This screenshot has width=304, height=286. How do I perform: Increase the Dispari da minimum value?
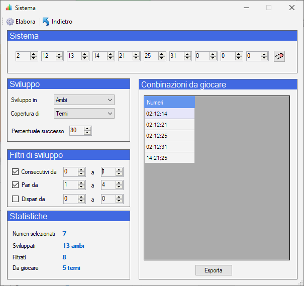81,197
